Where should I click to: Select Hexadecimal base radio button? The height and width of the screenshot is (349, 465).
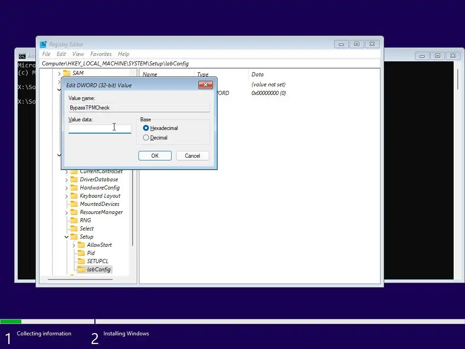[x=146, y=128]
